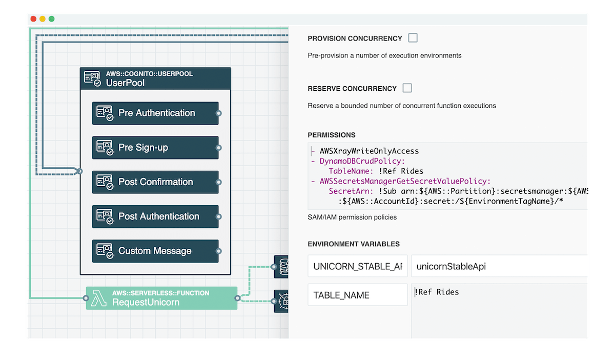Click the SAM/IAM permission policies caption
The image size is (615, 358).
pyautogui.click(x=352, y=217)
